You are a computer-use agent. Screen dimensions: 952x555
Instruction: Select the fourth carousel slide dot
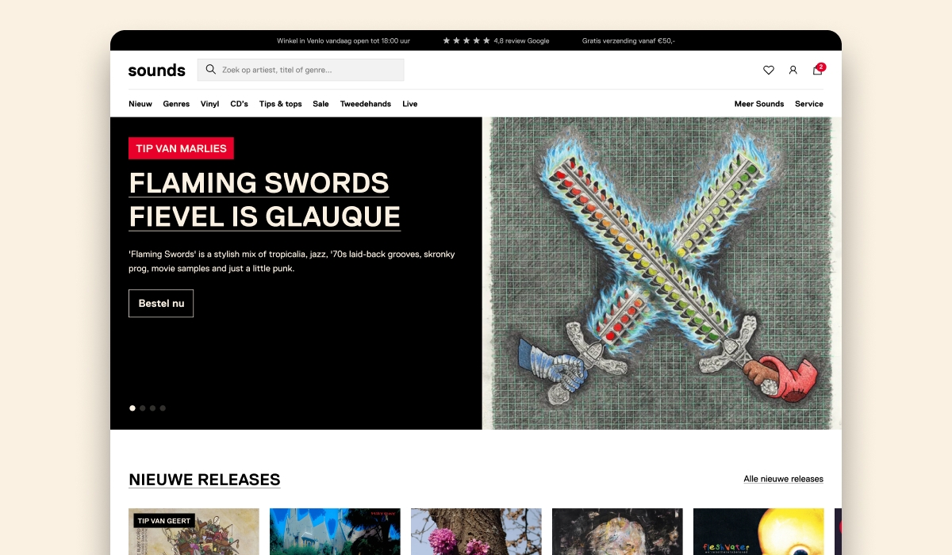(163, 408)
